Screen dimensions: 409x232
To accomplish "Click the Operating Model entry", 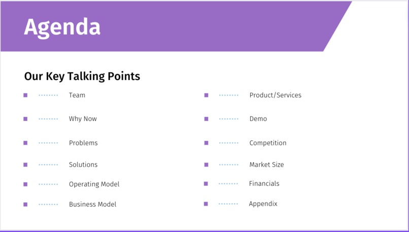I will (x=94, y=184).
